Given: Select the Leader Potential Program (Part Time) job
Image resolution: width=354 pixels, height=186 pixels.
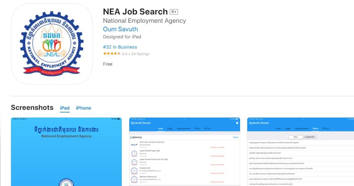Looking at the screenshot, I should (x=154, y=159).
